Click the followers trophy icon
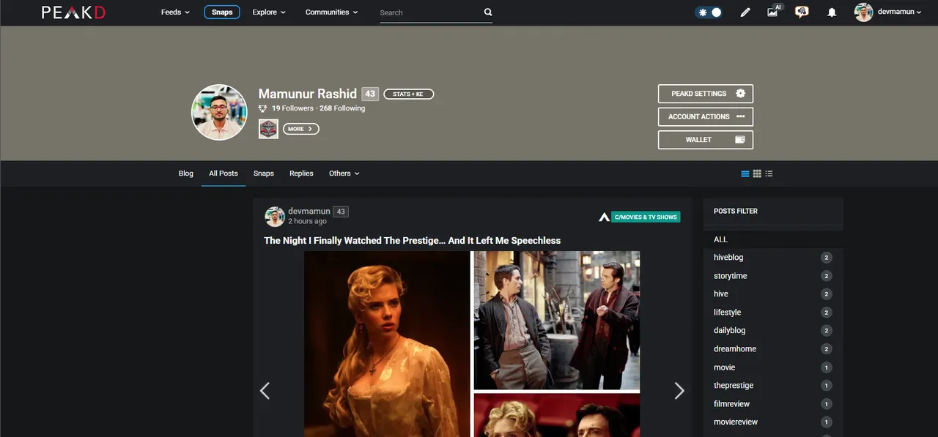The width and height of the screenshot is (938, 437). (x=263, y=108)
